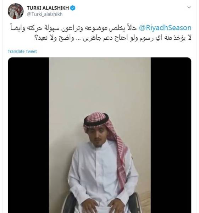The image size is (199, 213).
Task: Click the TURKI ALALSHIKH display name
Action: tap(48, 8)
